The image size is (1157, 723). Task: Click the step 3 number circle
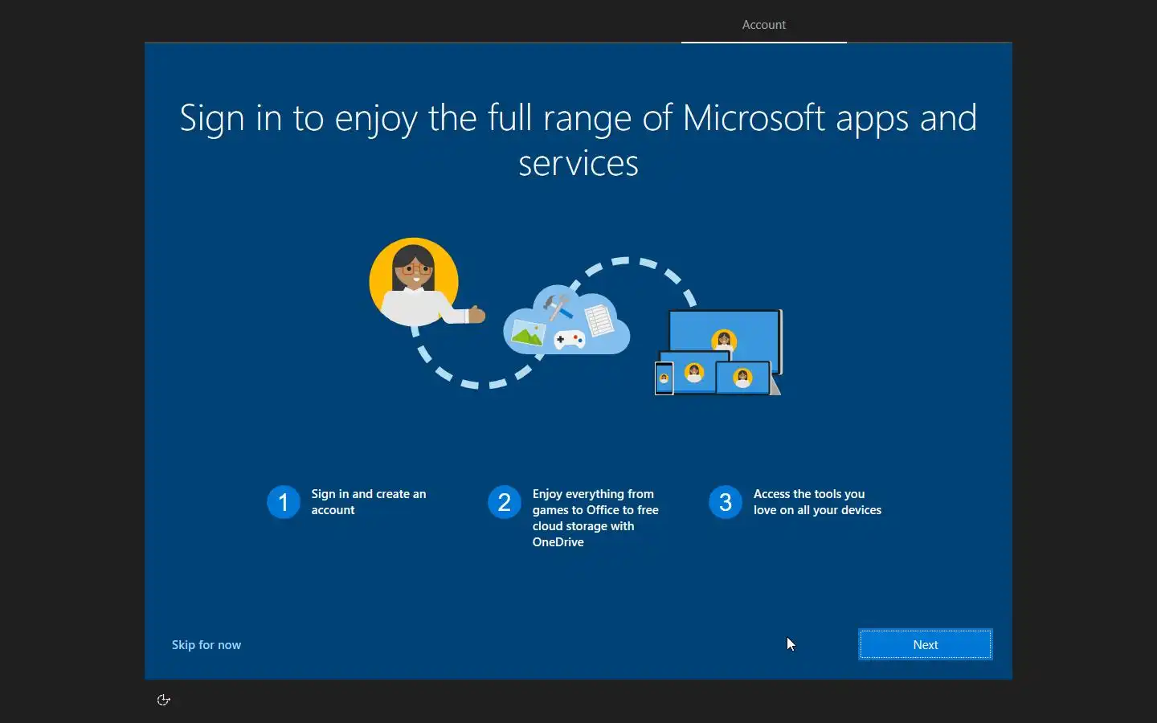coord(726,502)
